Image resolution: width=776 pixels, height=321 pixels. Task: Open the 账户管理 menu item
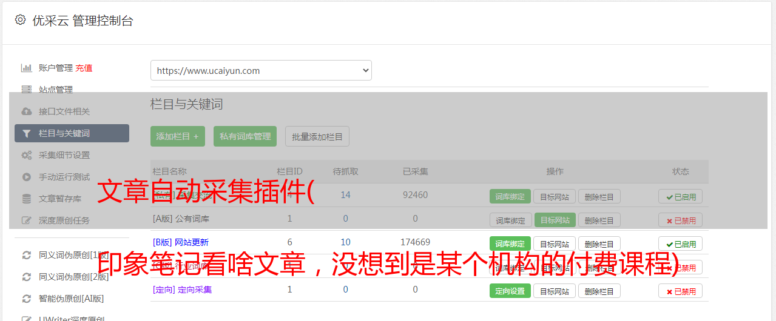point(56,68)
